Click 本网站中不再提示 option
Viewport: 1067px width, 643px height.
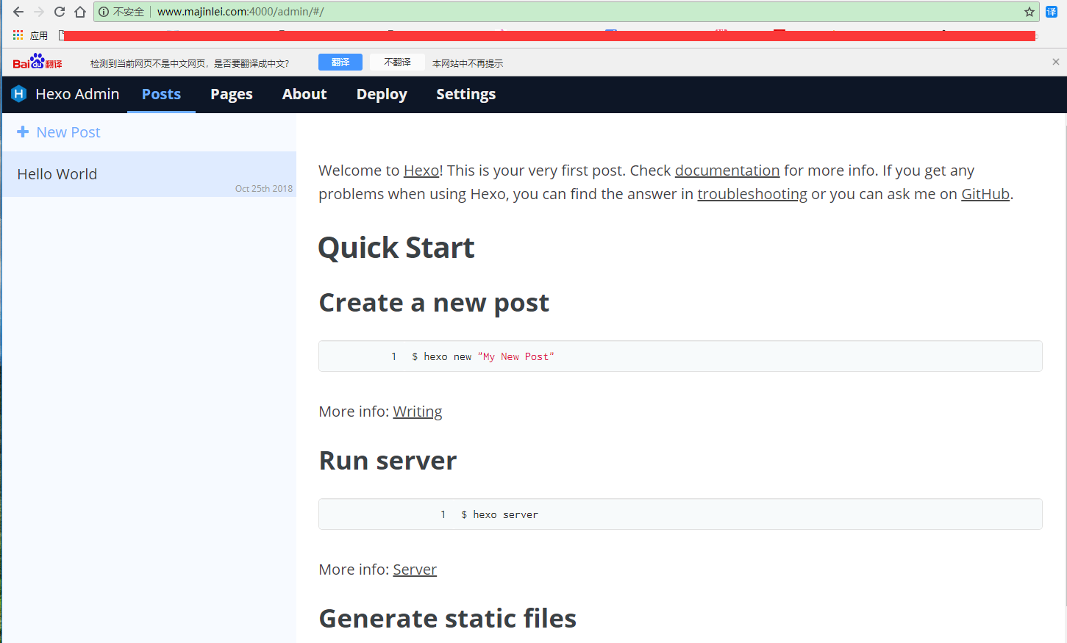pos(468,63)
